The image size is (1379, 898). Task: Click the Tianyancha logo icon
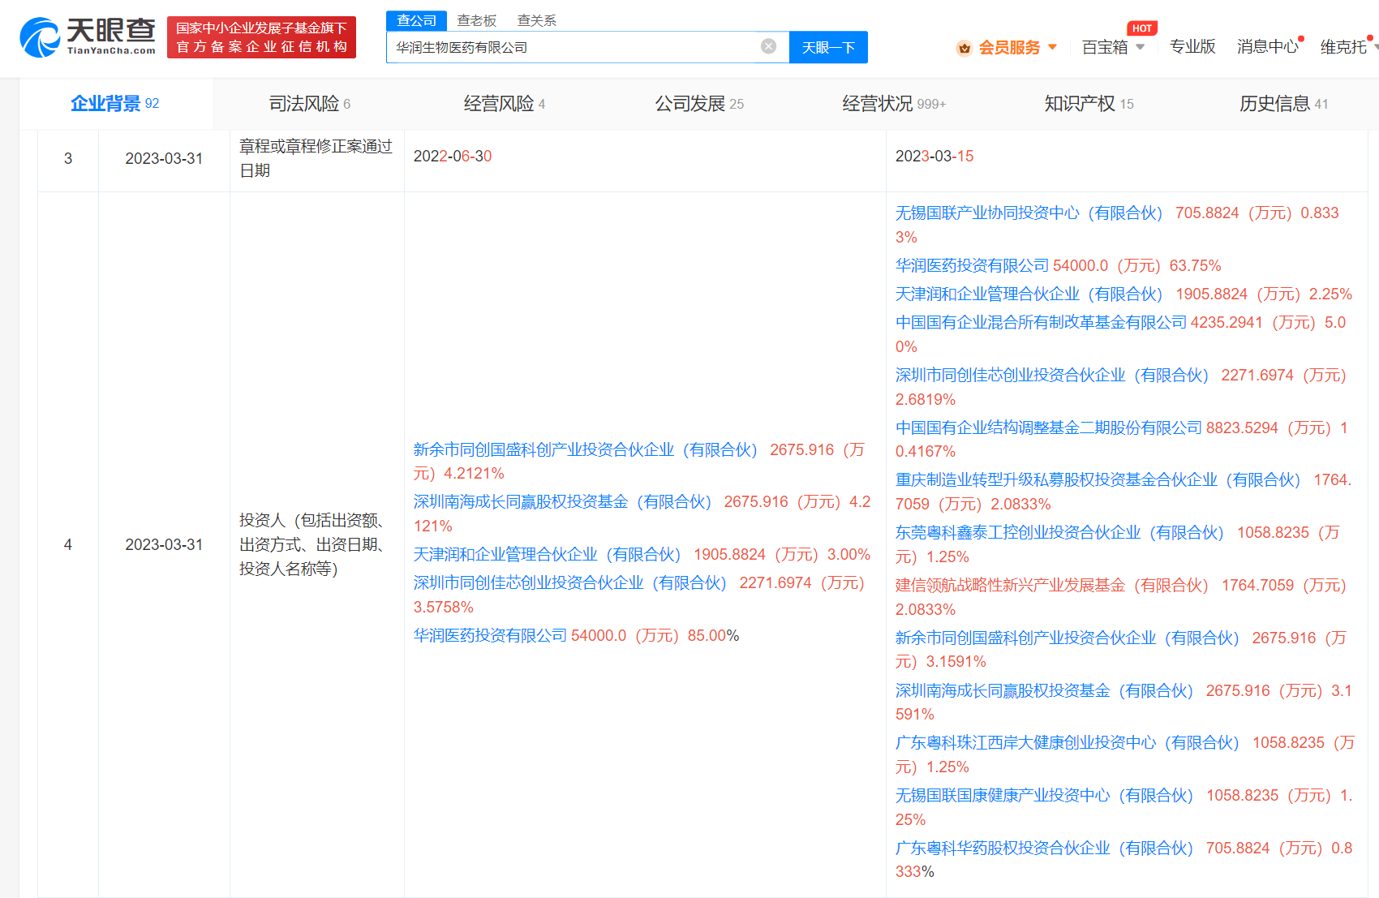pos(40,37)
